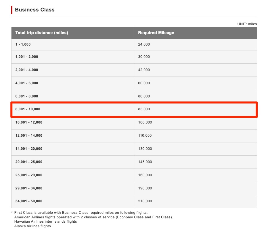The image size is (266, 237).
Task: Click the Total trip distance column header
Action: coord(42,33)
